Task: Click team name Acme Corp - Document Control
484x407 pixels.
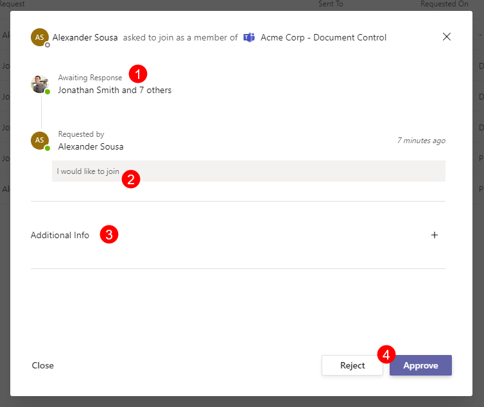Action: pyautogui.click(x=323, y=37)
